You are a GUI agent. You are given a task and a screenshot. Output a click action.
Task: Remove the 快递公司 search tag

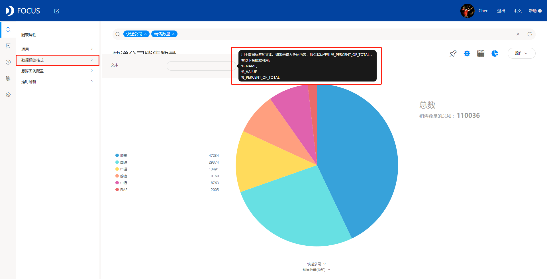pos(145,34)
